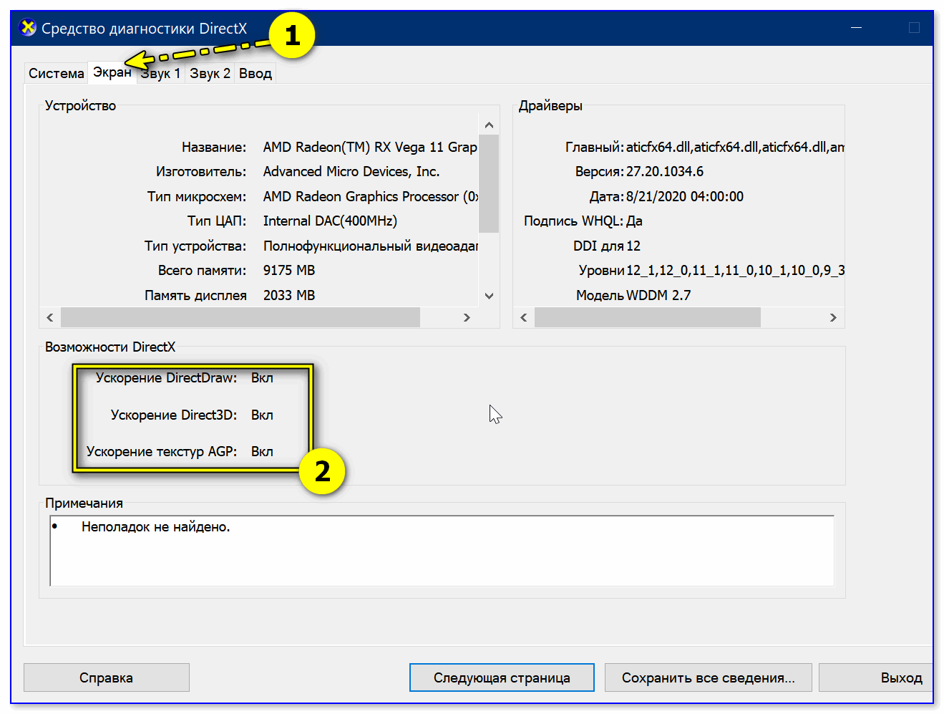Click down arrow of Устройство vertical scrollbar
The image size is (944, 714).
point(489,296)
